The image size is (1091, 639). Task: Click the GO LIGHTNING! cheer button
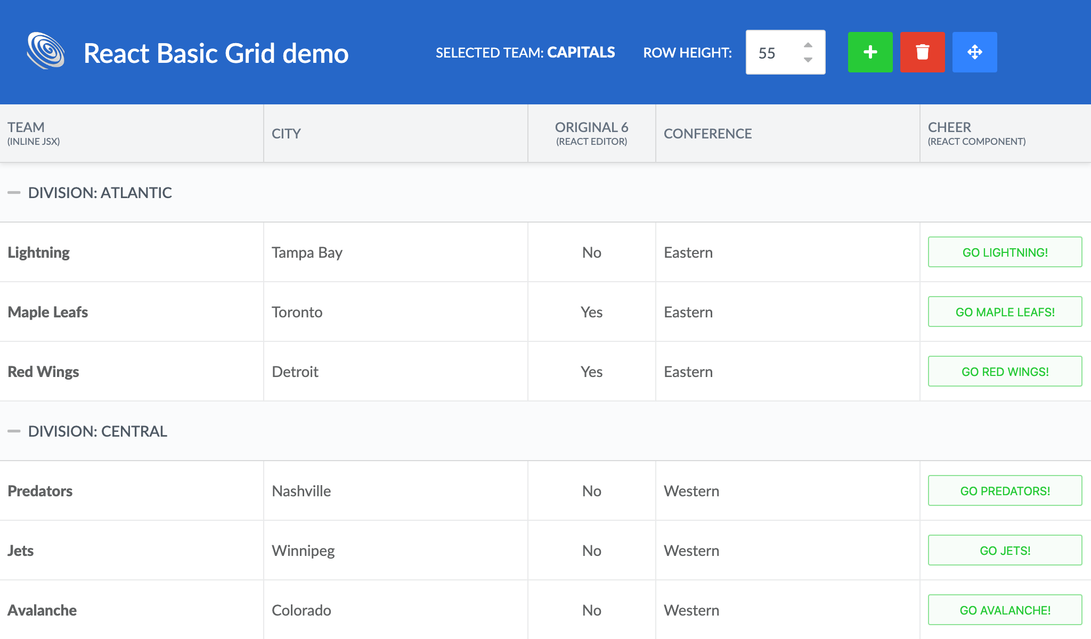[1004, 252]
